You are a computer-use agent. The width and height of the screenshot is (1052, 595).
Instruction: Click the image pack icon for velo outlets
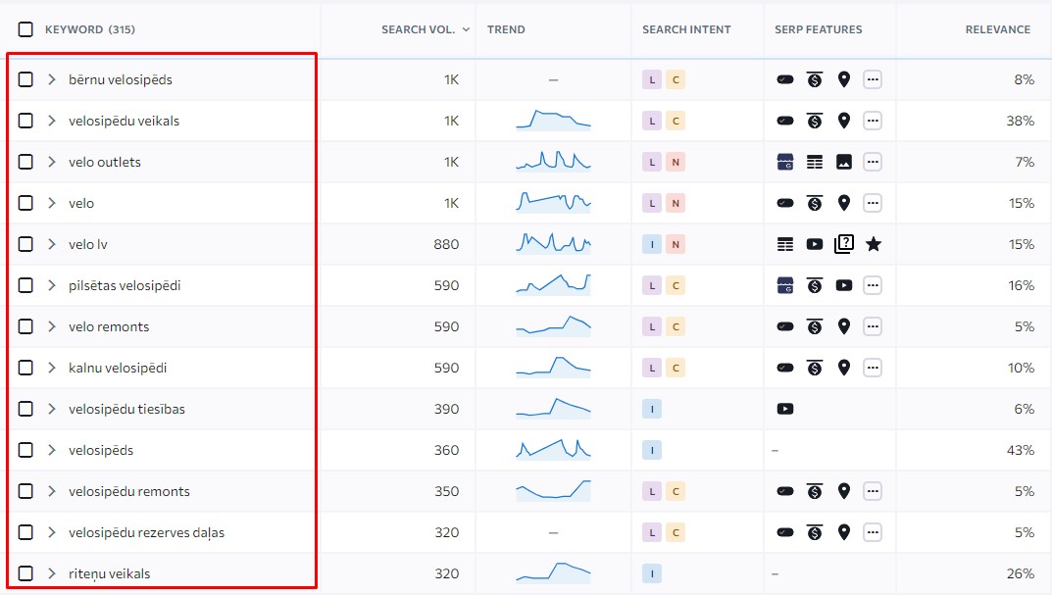click(843, 162)
